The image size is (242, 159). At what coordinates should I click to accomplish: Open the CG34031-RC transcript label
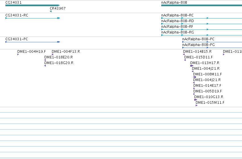click(17, 15)
